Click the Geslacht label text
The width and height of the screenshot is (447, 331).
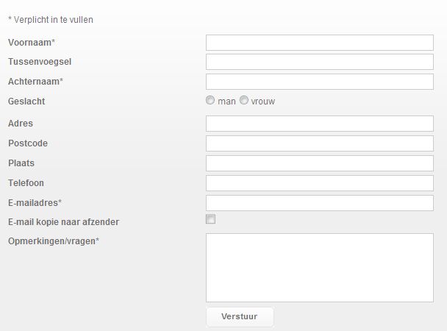coord(26,102)
